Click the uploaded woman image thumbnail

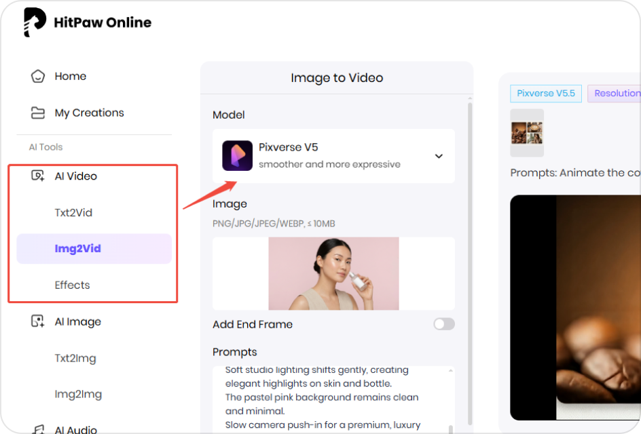(x=333, y=273)
